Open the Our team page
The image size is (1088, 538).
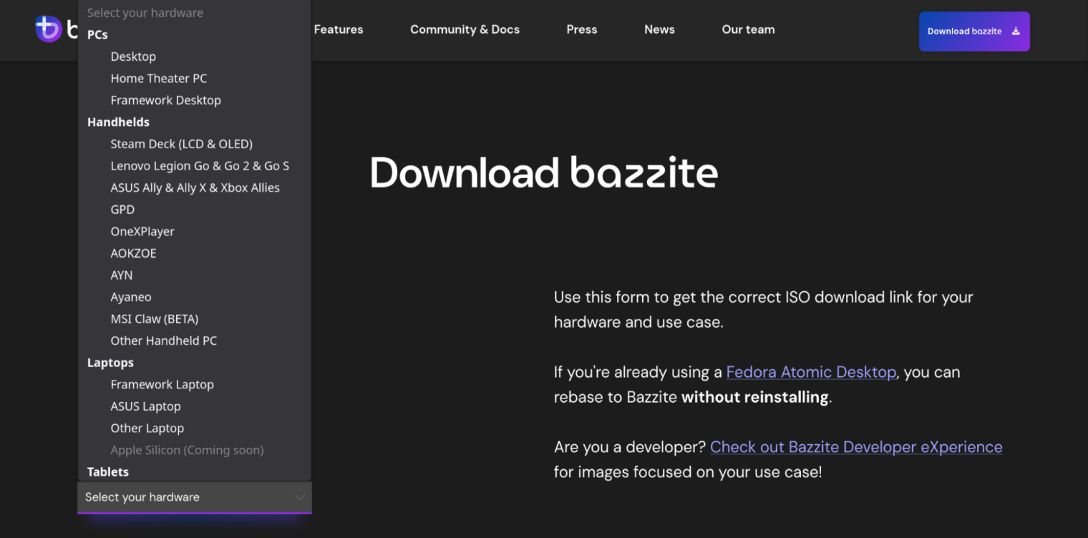[x=748, y=29]
